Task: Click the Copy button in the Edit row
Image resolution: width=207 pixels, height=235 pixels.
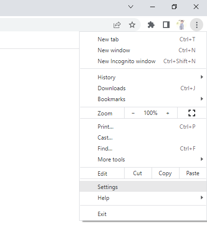Action: (165, 173)
